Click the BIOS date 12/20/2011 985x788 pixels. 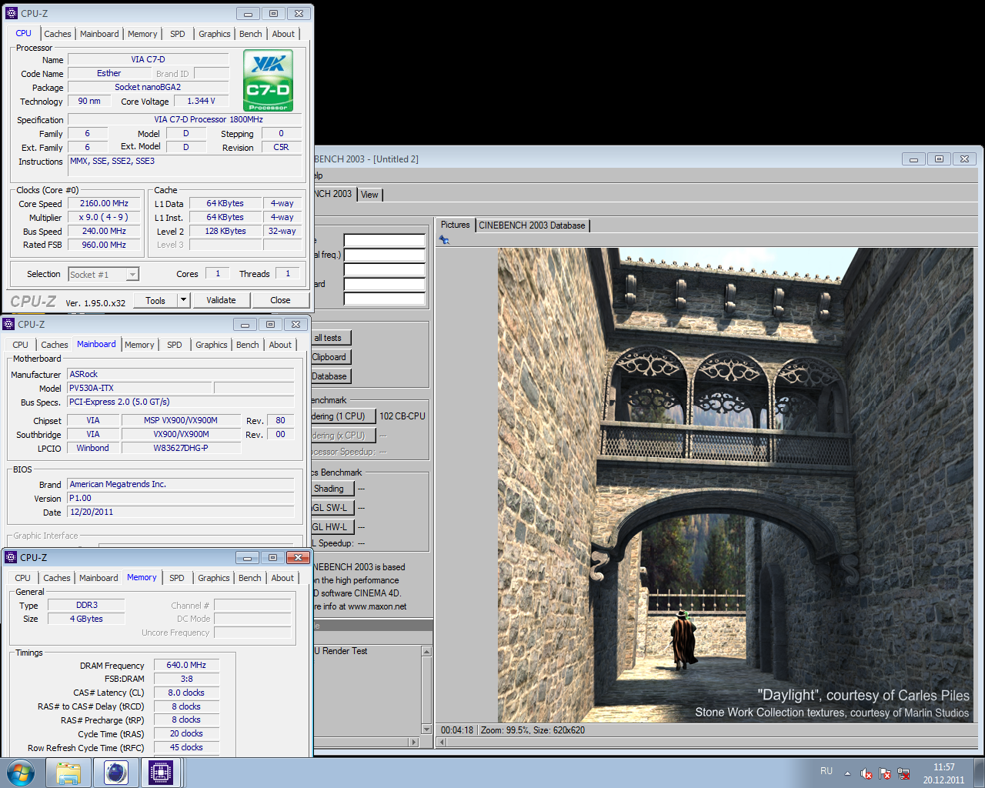[x=181, y=512]
